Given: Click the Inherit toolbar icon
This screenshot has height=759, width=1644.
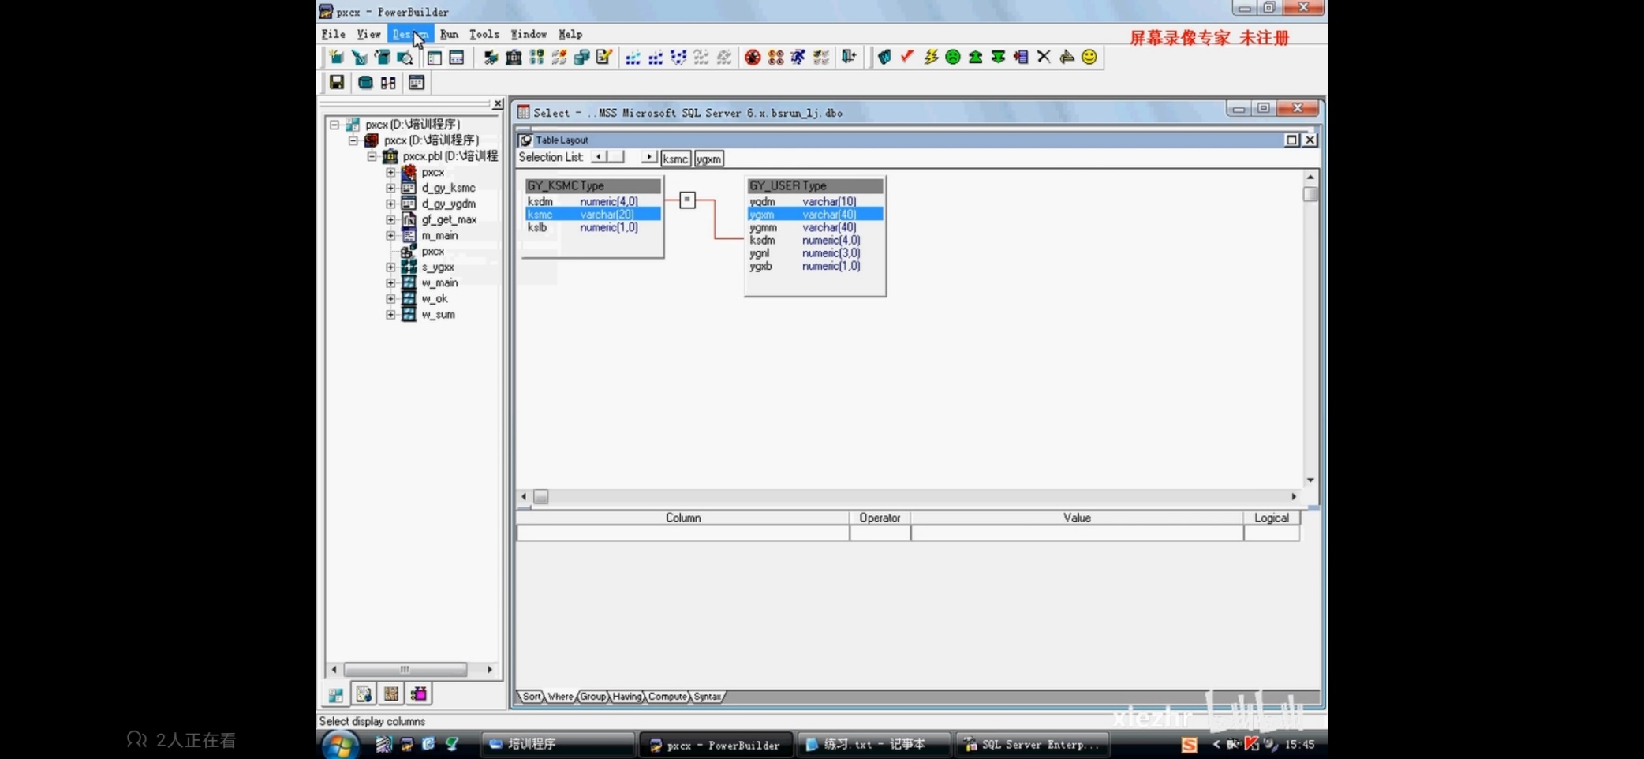Looking at the screenshot, I should [x=360, y=57].
